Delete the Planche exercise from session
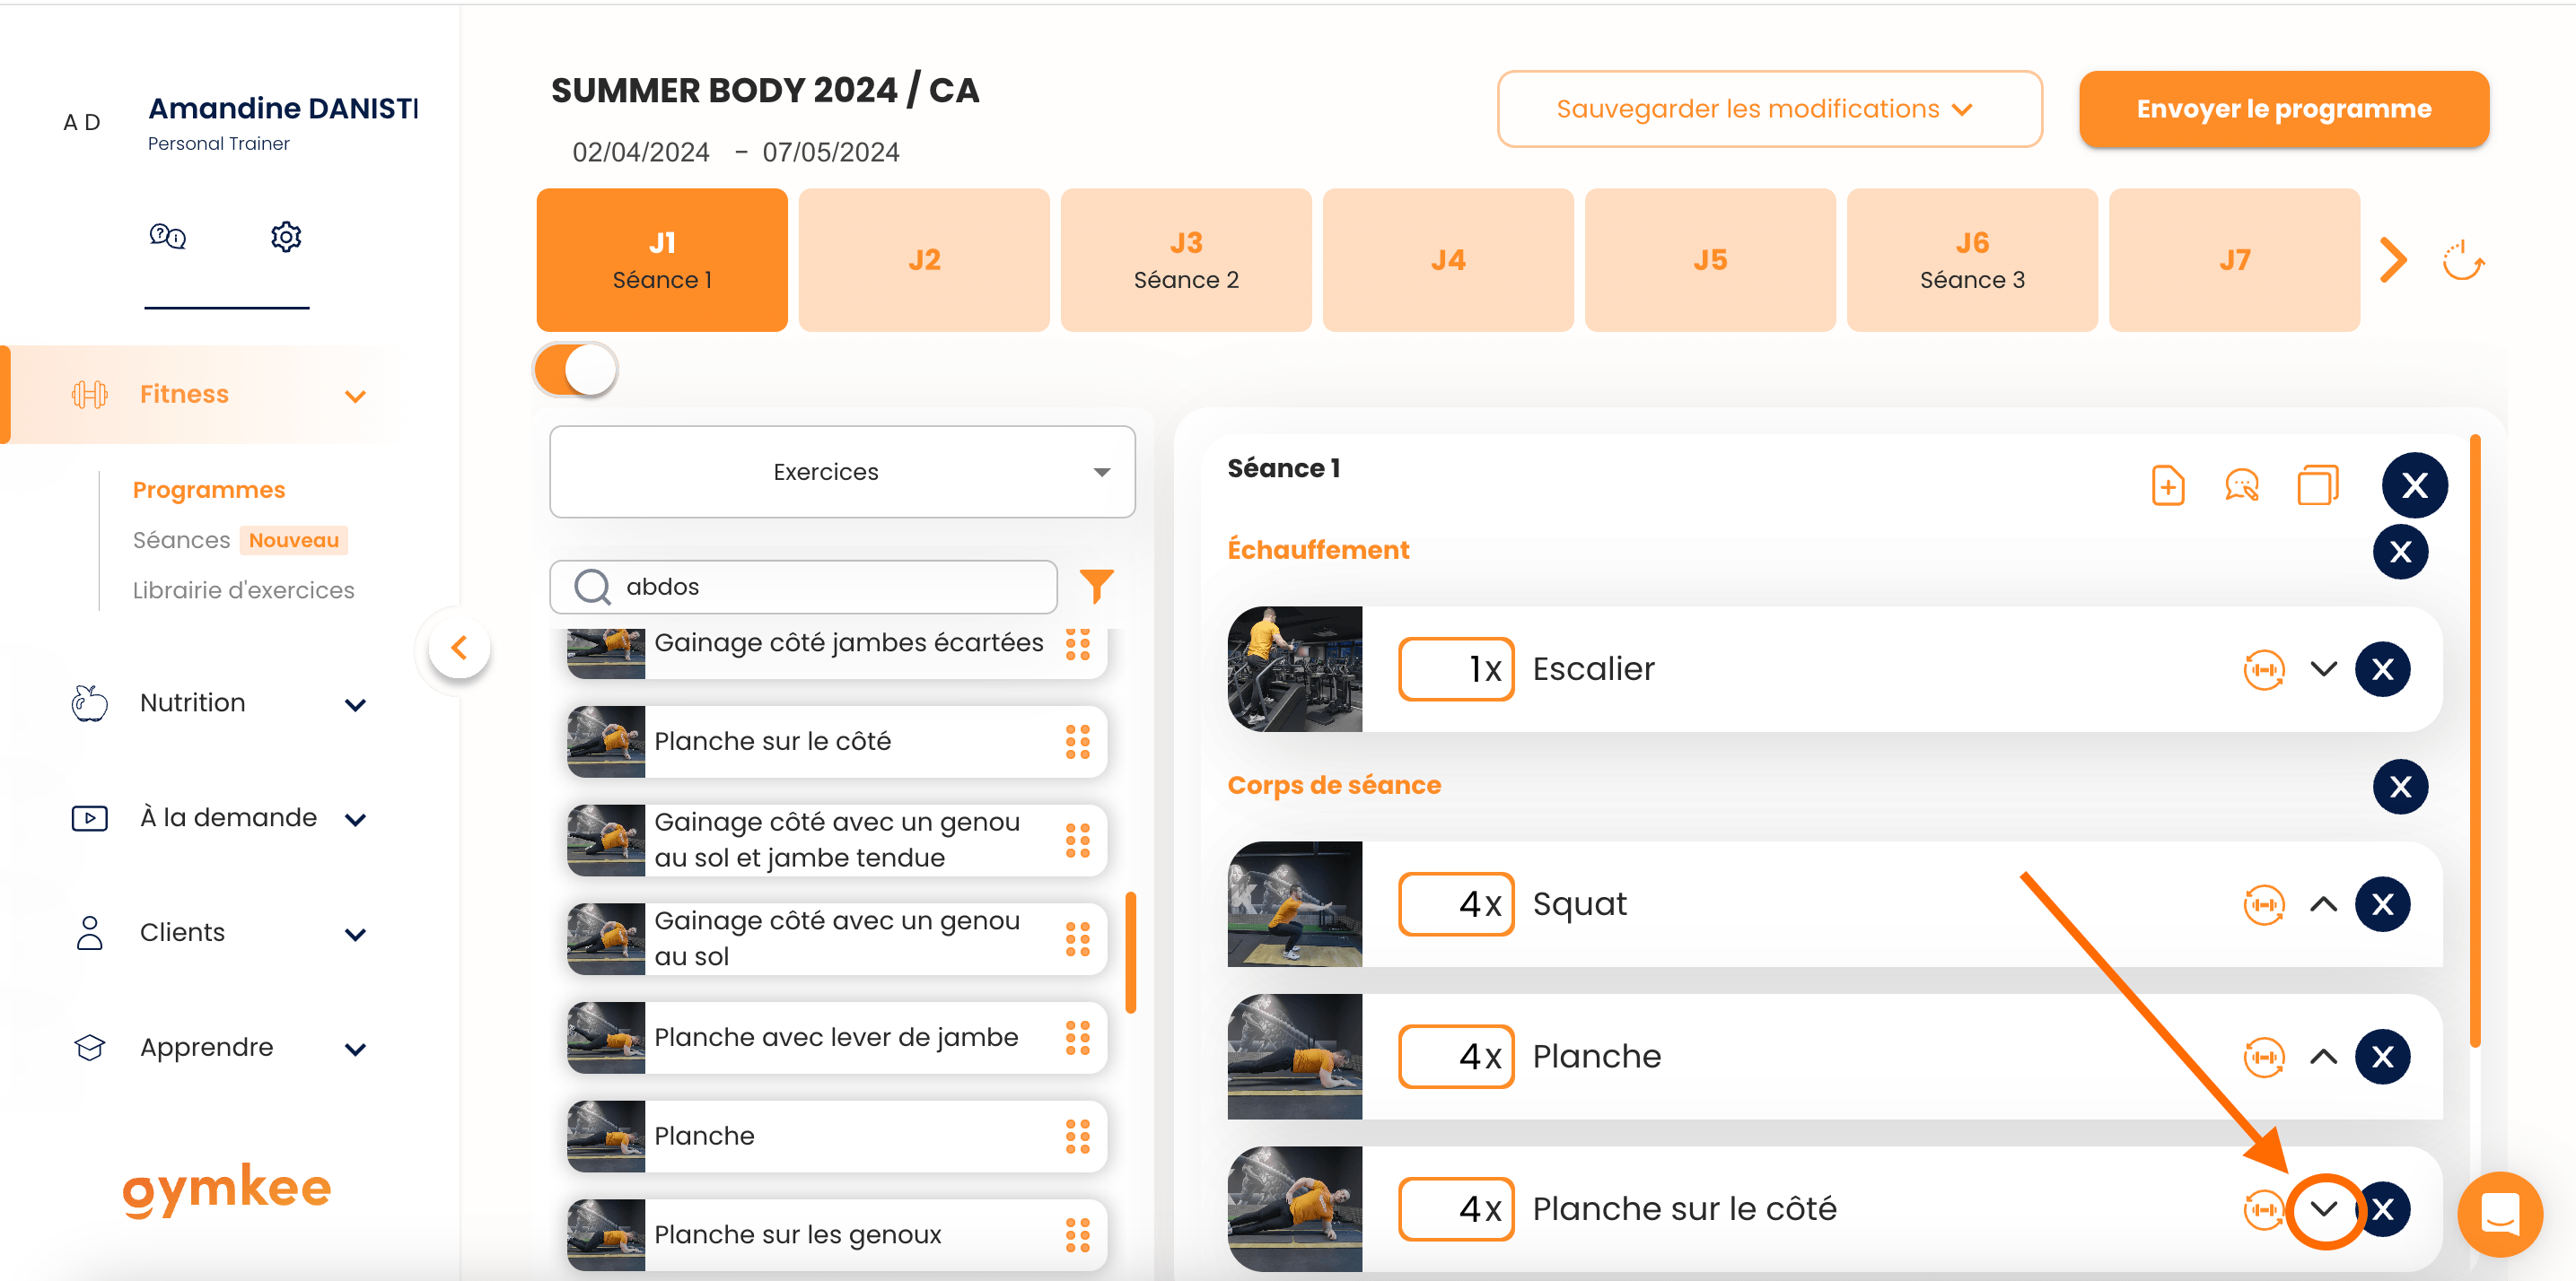This screenshot has height=1281, width=2576. click(2382, 1056)
